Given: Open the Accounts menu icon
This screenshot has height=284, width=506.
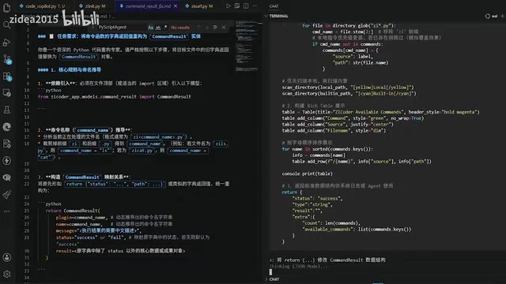Looking at the screenshot, I should 6,257.
